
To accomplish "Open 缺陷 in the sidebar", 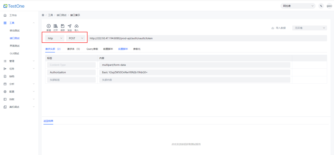I will coord(12,76).
